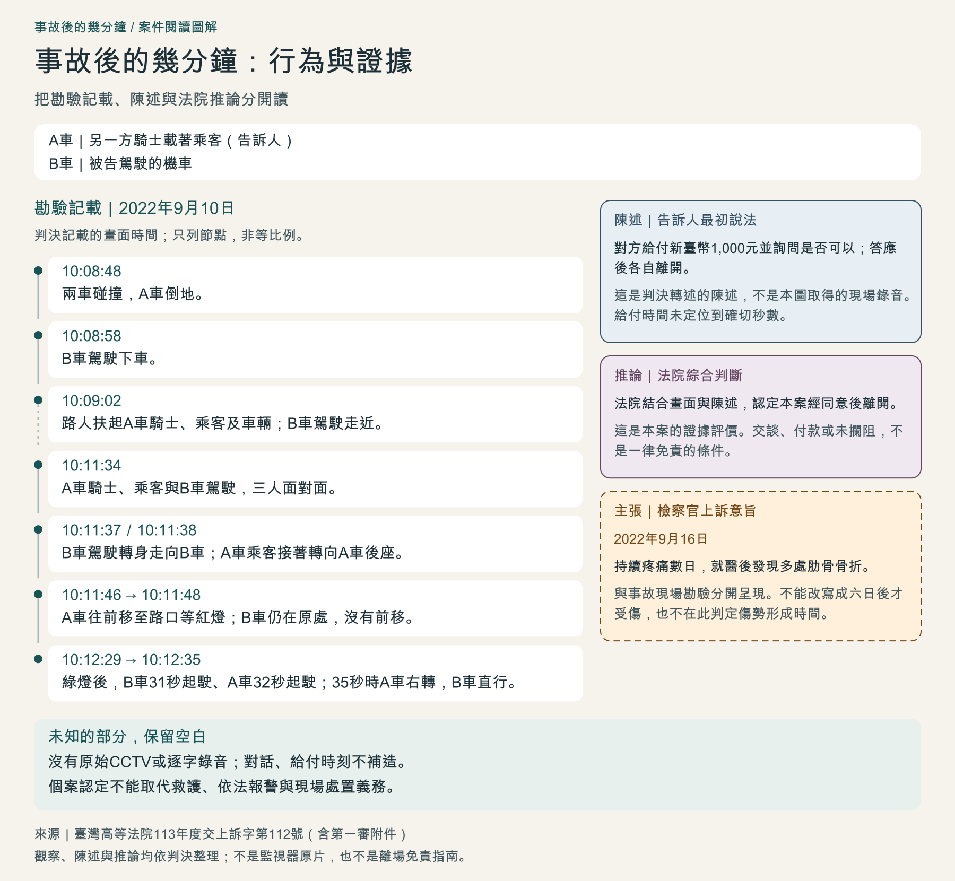Click the text 對方給付新臺幣1,000元並詢問是否可以
This screenshot has height=881, width=955.
(x=734, y=248)
